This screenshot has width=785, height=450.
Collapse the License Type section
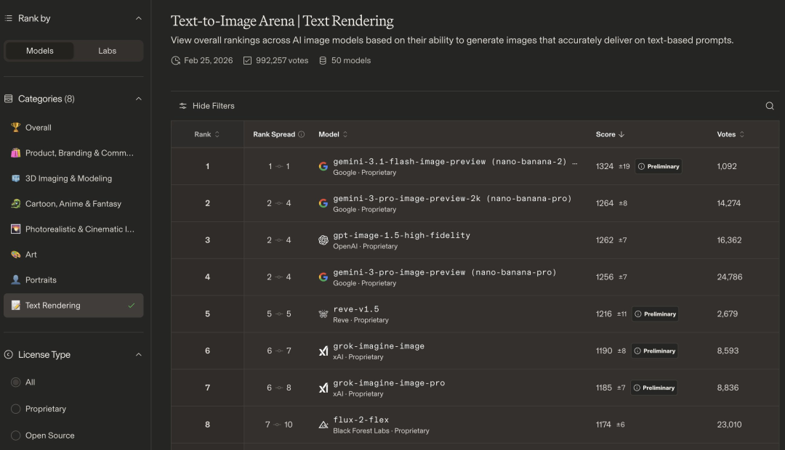[x=139, y=355]
